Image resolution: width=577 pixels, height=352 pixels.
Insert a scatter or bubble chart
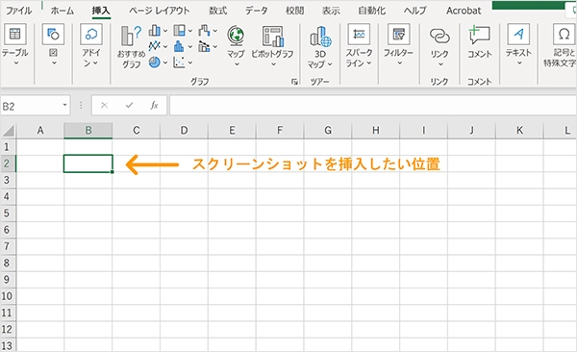[x=179, y=63]
